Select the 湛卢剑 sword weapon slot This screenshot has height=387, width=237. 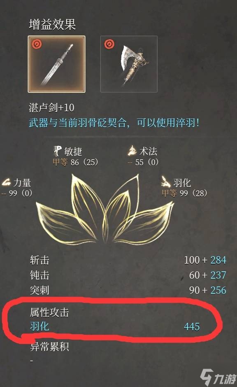56,64
